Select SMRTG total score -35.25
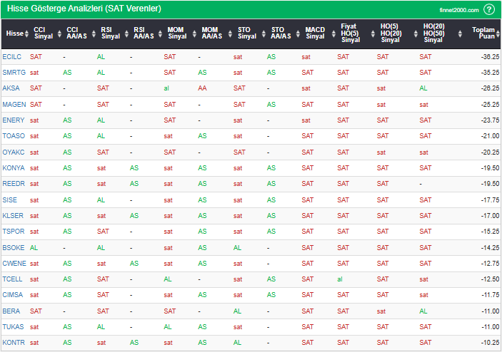This screenshot has width=502, height=352. (490, 73)
